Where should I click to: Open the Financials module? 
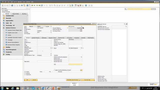tap(8, 18)
